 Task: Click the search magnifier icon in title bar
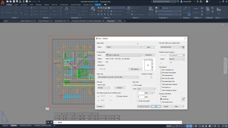178,1
